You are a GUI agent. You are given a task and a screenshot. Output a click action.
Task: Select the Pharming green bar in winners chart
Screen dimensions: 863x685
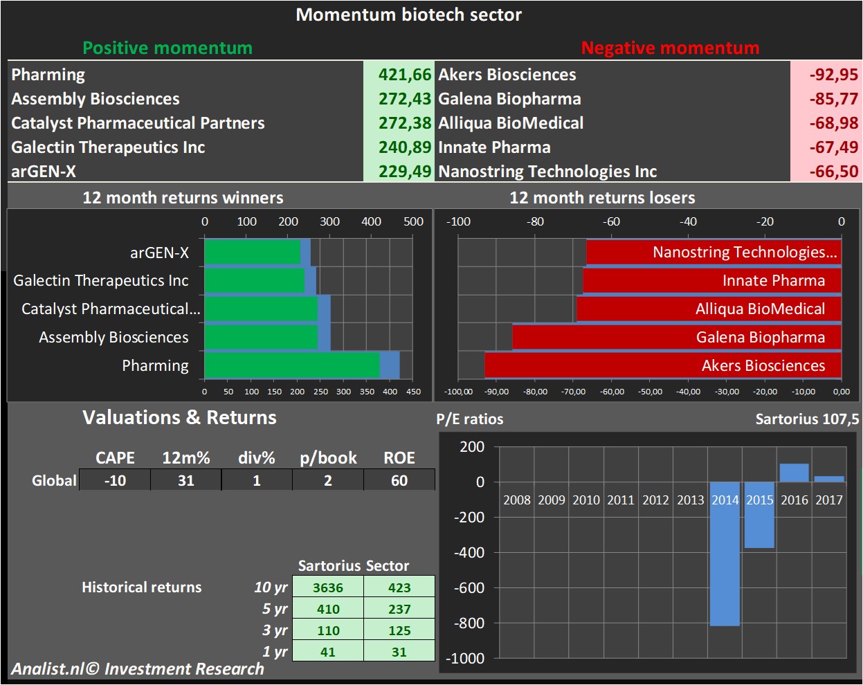(x=292, y=365)
